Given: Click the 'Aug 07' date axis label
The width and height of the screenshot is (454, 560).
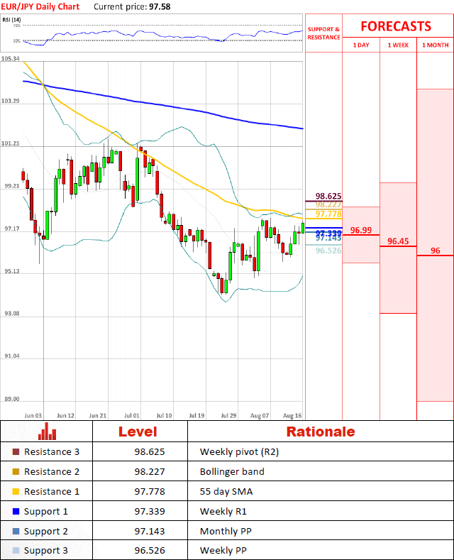Looking at the screenshot, I should 260,415.
